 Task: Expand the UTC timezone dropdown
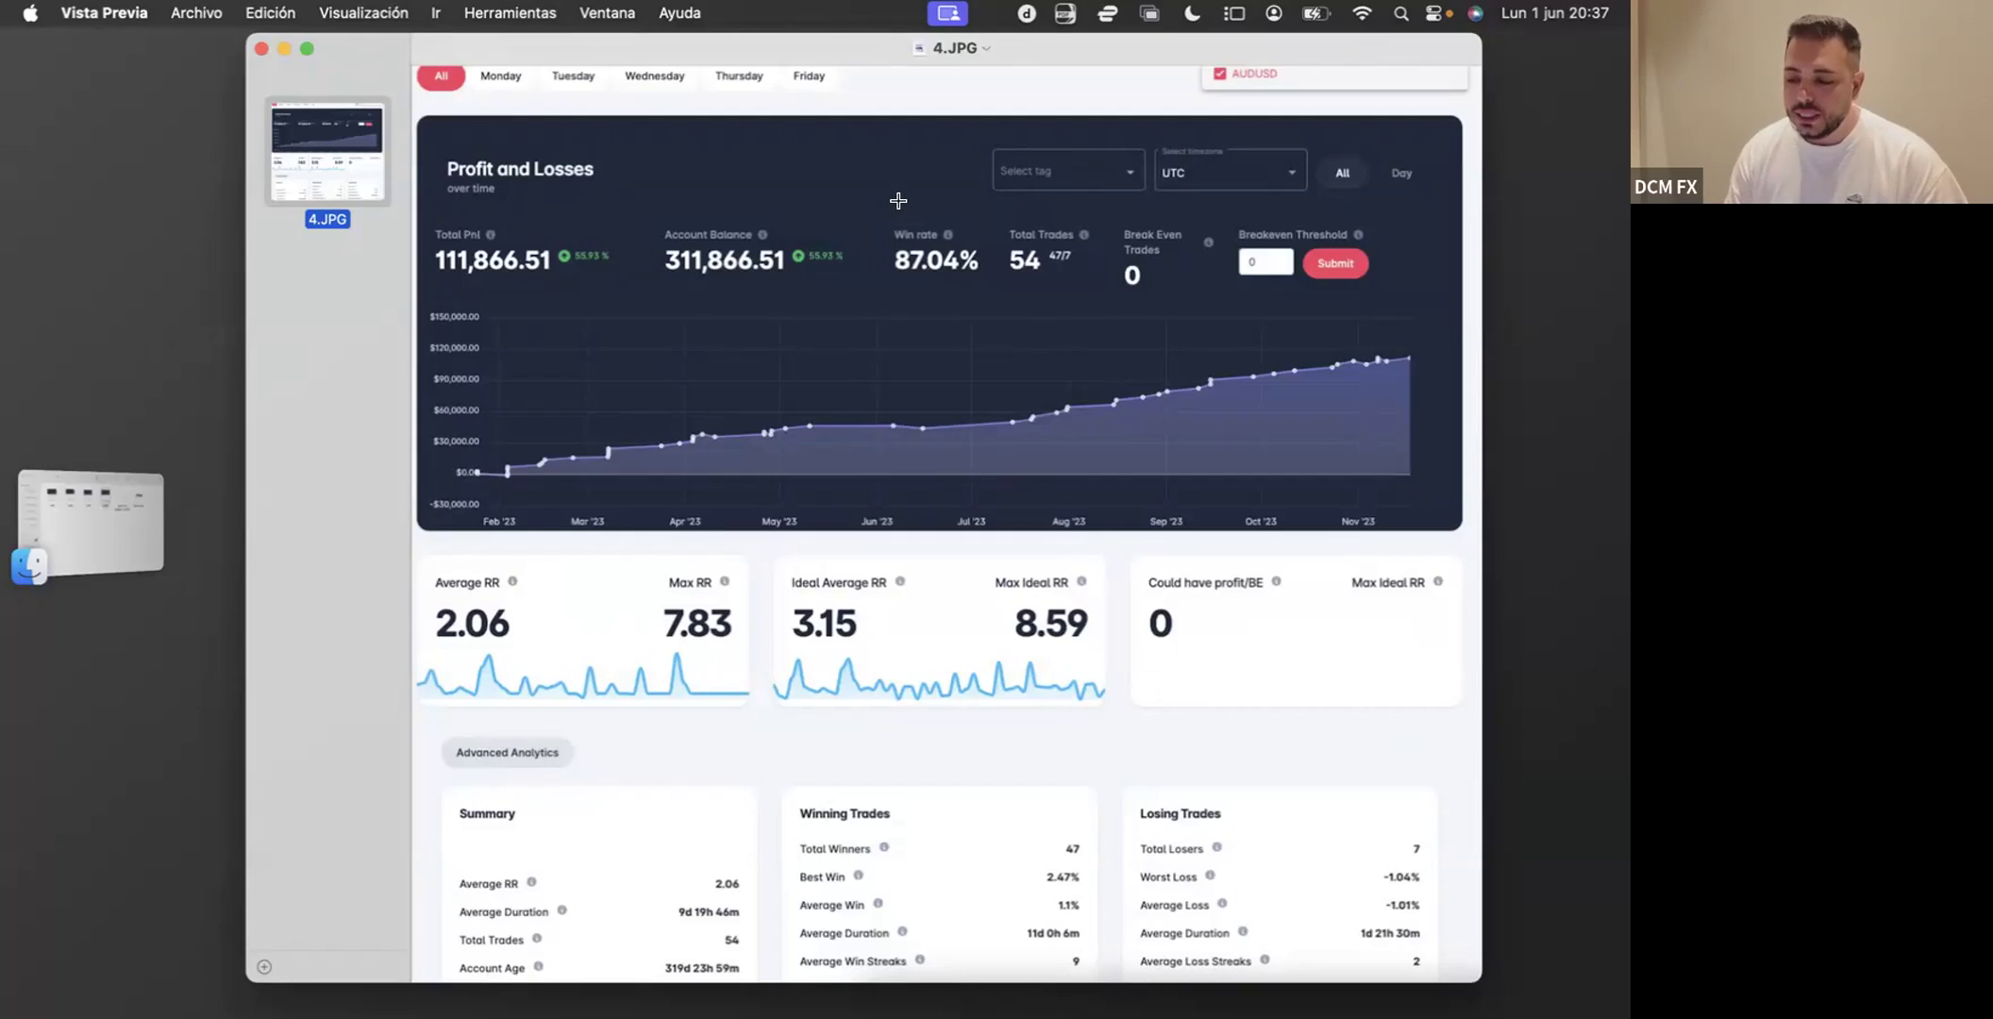tap(1231, 171)
